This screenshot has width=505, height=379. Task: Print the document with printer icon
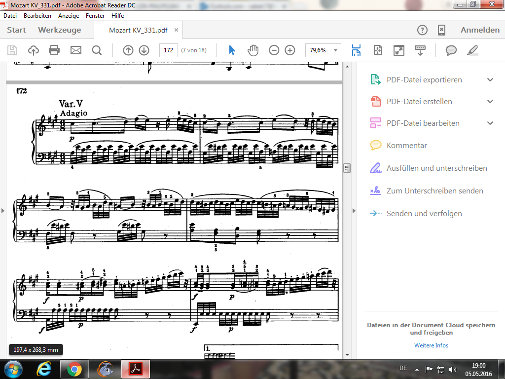[54, 50]
